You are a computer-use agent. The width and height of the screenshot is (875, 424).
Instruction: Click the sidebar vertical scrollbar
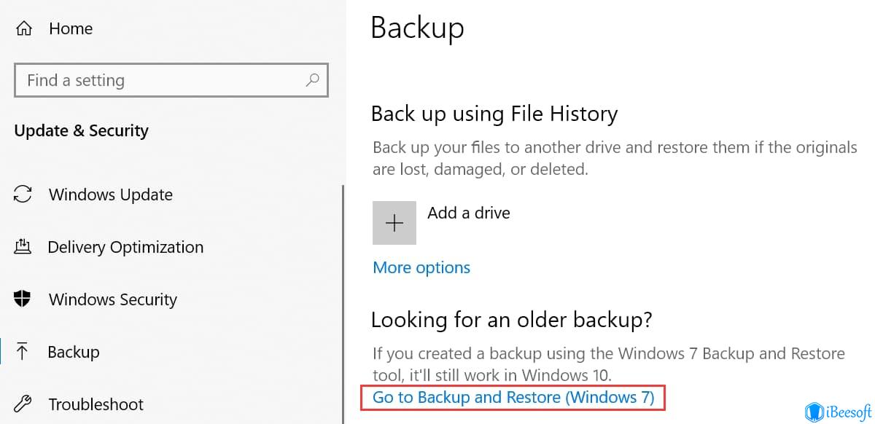(x=343, y=303)
